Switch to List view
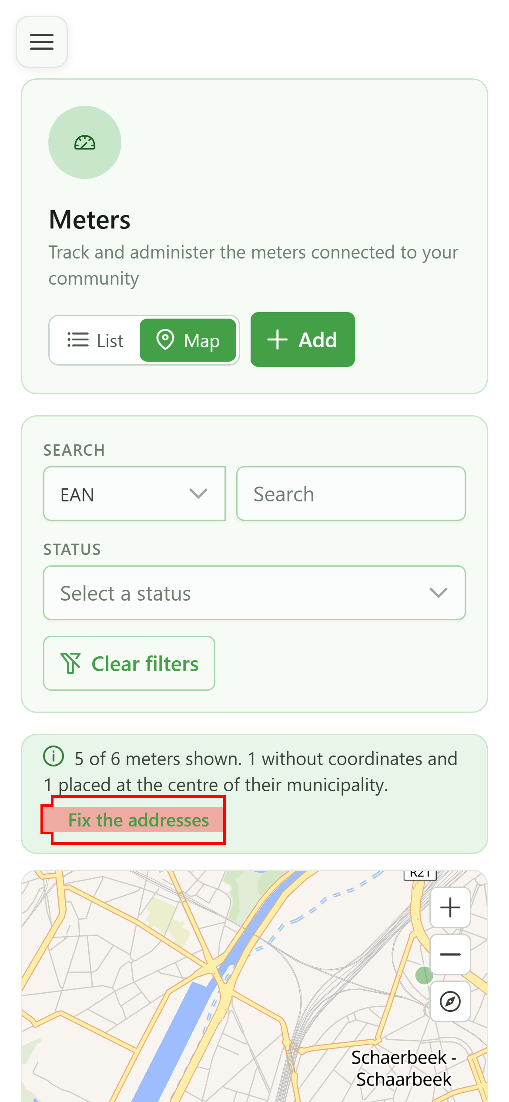 [x=95, y=340]
